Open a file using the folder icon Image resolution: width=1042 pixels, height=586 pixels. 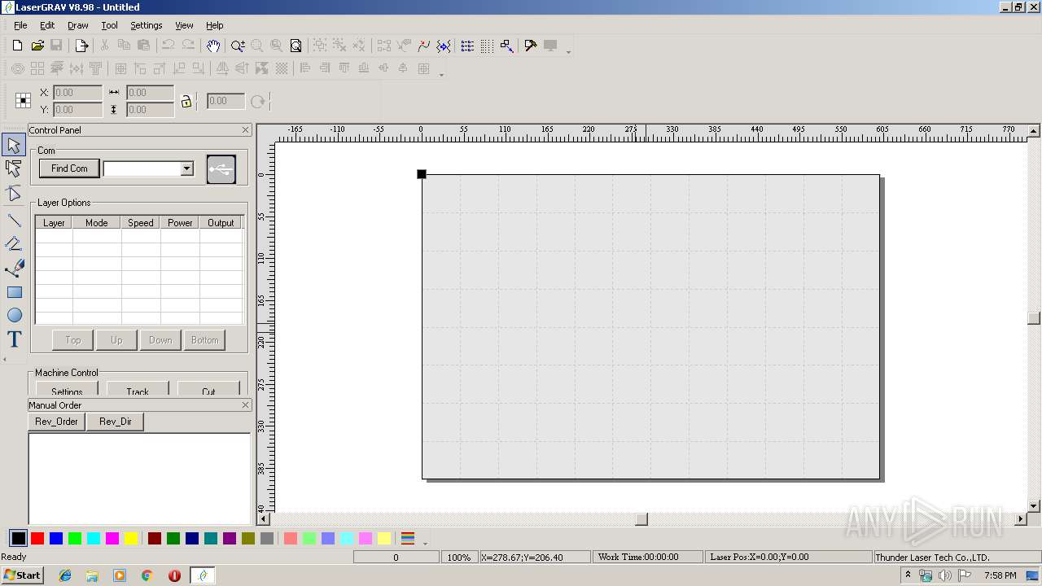click(37, 46)
